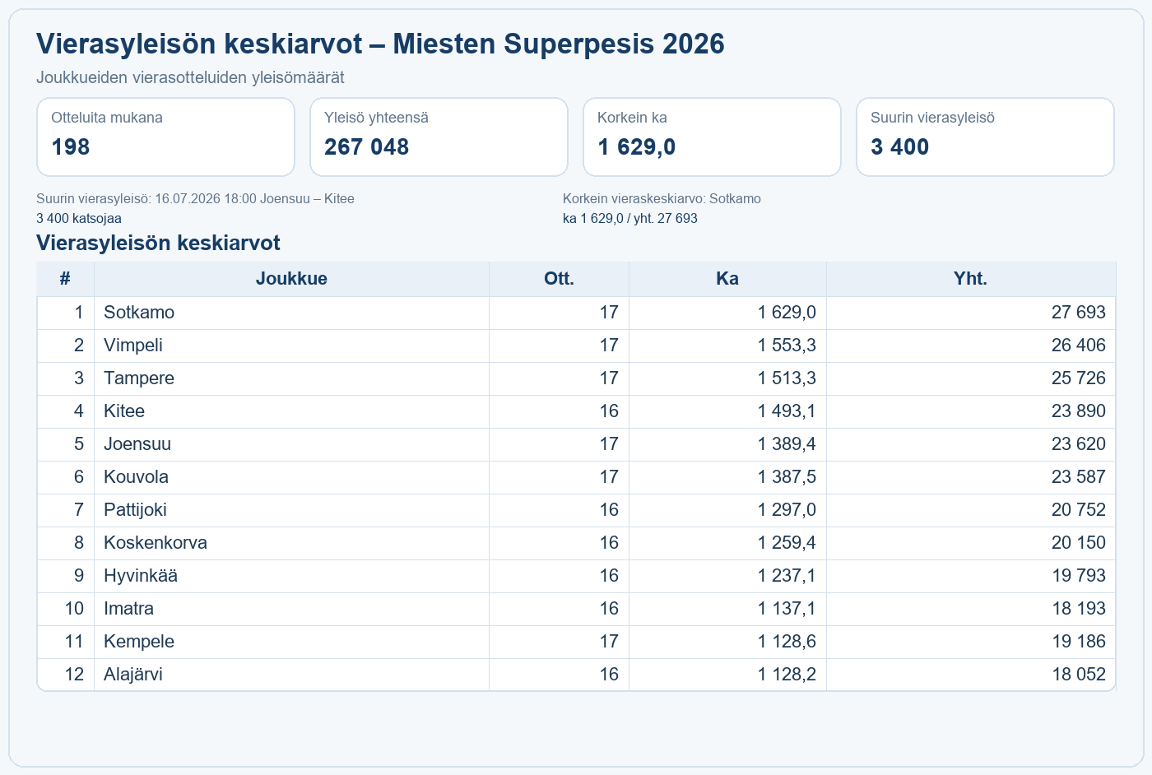Click the average value 1 513,3
This screenshot has height=775, width=1152.
787,378
